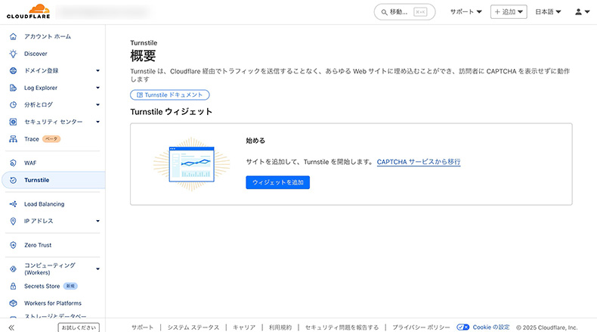Expand IP アドレス submenu arrow
Image resolution: width=597 pixels, height=332 pixels.
pos(97,221)
